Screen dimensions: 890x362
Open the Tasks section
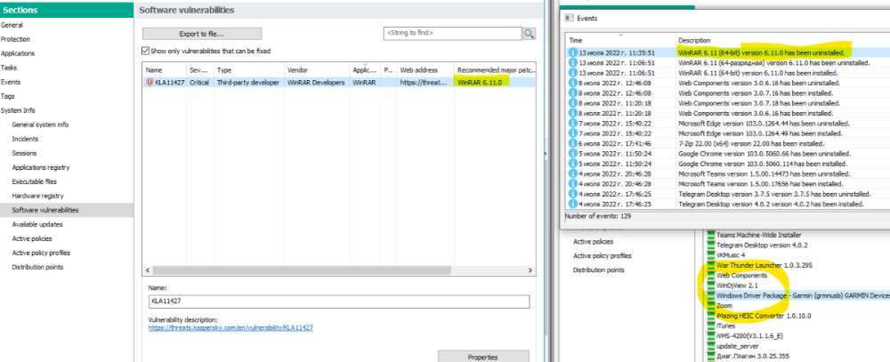pyautogui.click(x=9, y=68)
